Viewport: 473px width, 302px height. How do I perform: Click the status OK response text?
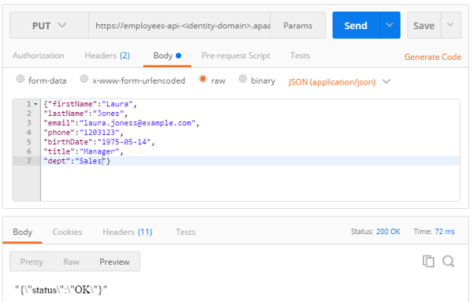[61, 290]
